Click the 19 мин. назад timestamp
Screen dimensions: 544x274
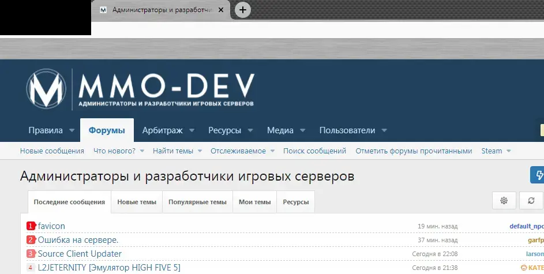tap(437, 226)
